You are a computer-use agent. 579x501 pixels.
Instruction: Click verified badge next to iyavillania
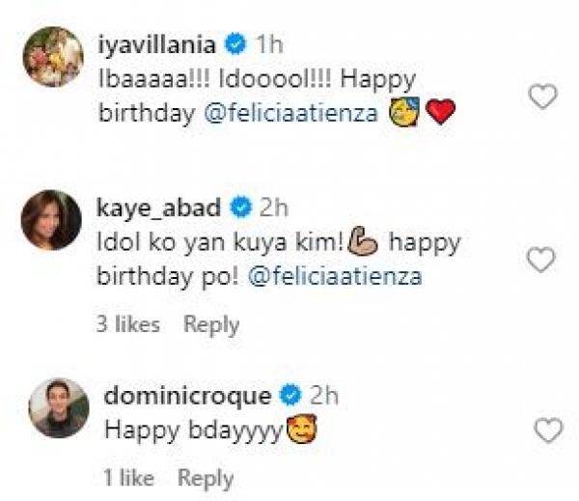pos(233,42)
